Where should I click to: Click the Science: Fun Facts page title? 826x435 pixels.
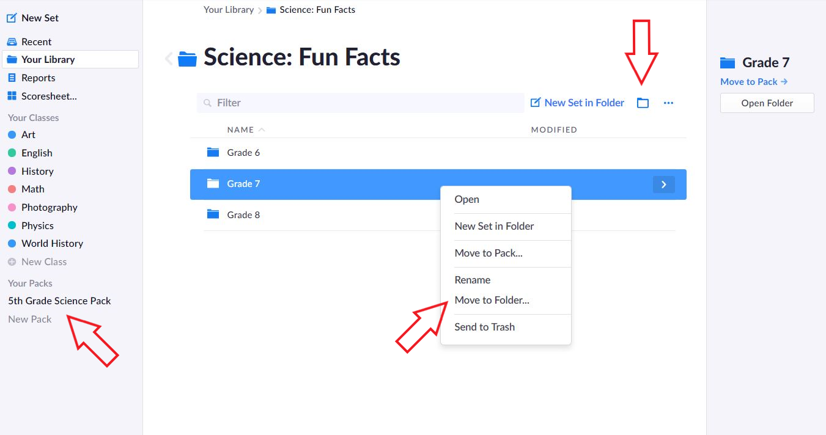(x=302, y=57)
